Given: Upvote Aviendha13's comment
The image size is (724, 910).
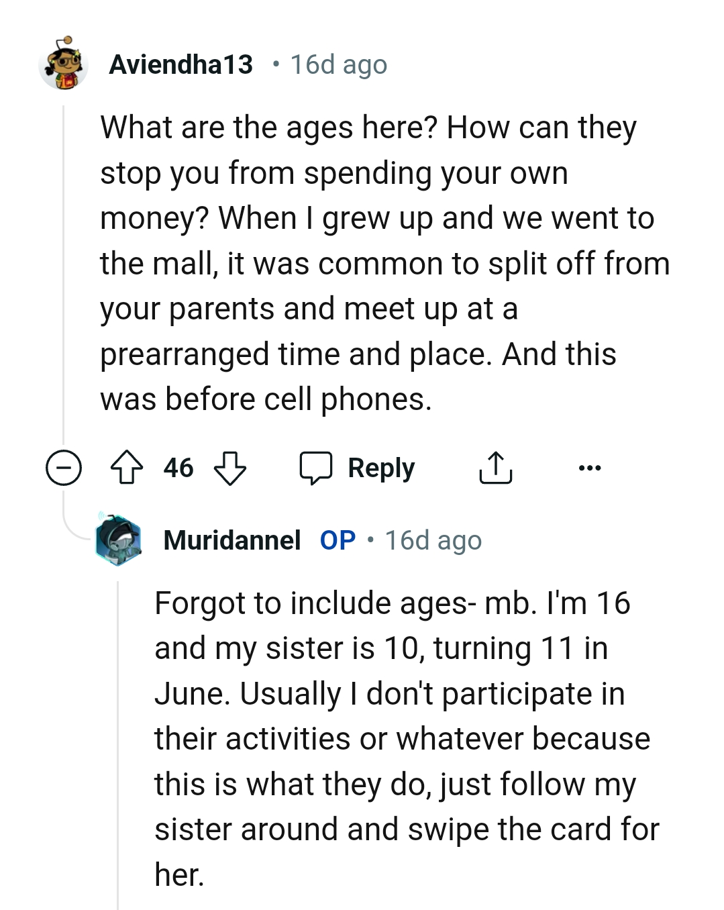Looking at the screenshot, I should (126, 468).
